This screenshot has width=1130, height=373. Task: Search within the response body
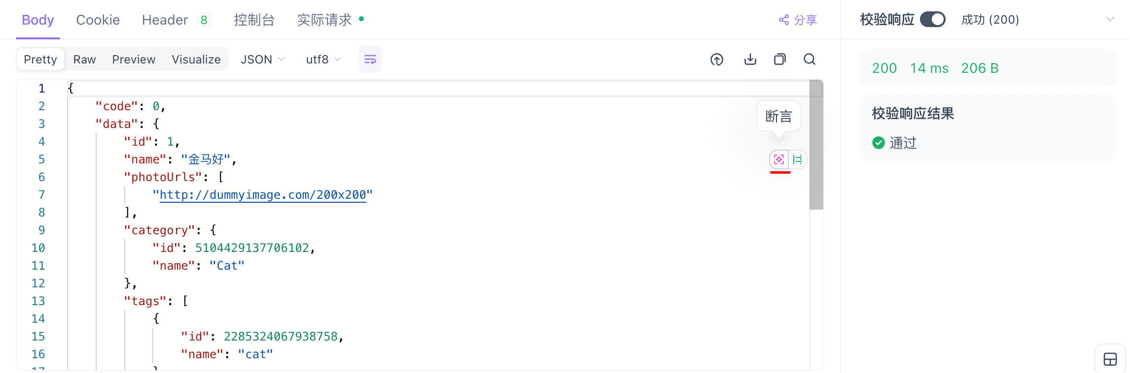810,60
